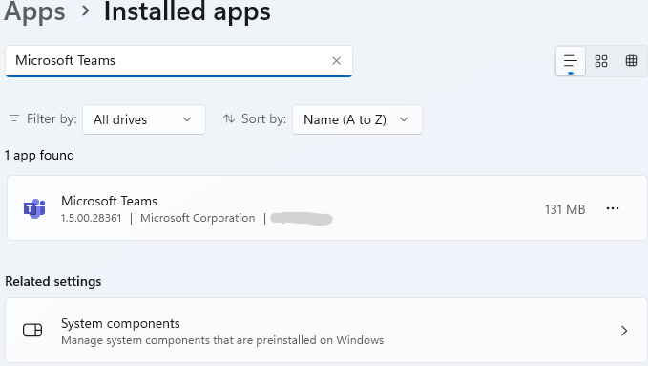Viewport: 648px width, 366px height.
Task: Click the 131 MB size label
Action: click(565, 209)
